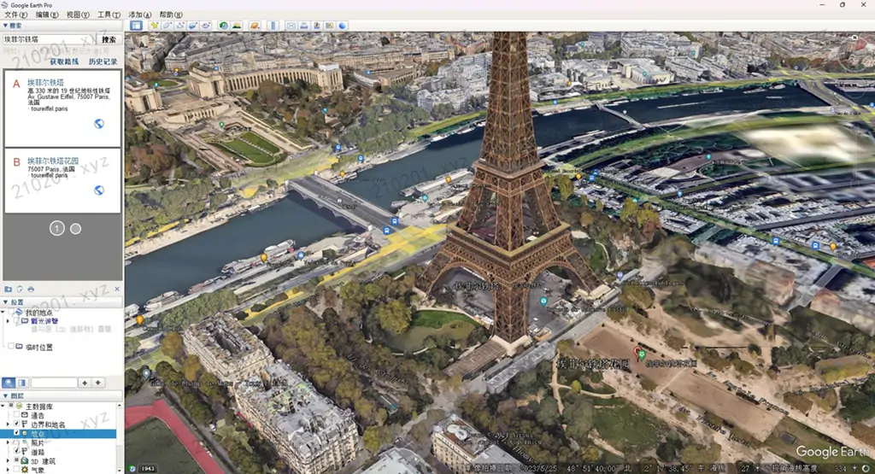Show historical imagery clock tool

[224, 26]
